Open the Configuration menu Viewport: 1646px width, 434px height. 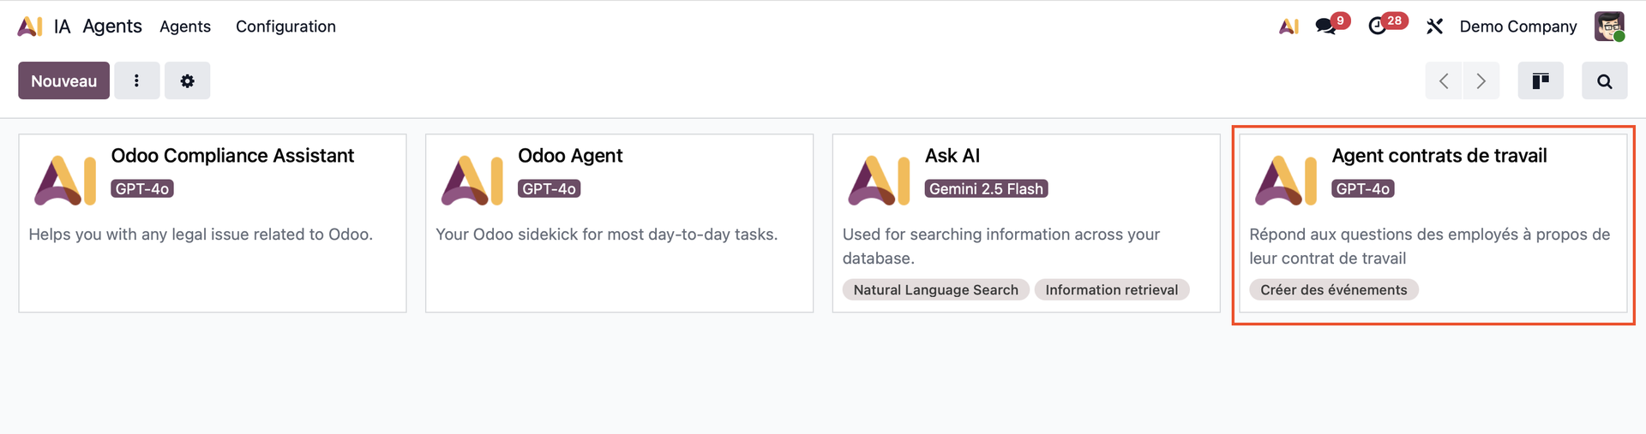[x=285, y=27]
